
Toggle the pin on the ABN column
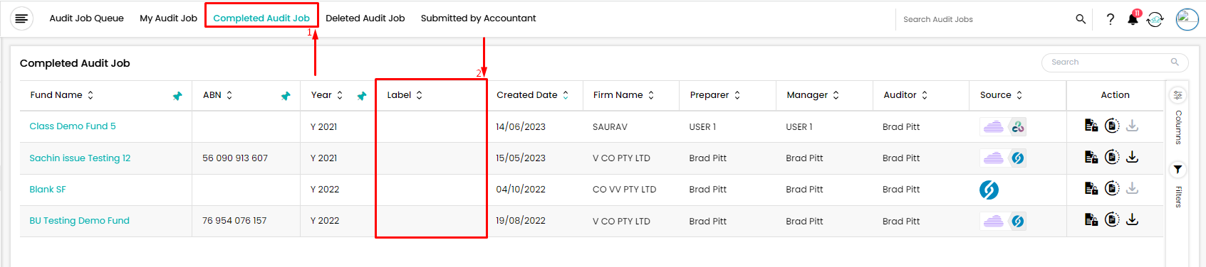(286, 96)
